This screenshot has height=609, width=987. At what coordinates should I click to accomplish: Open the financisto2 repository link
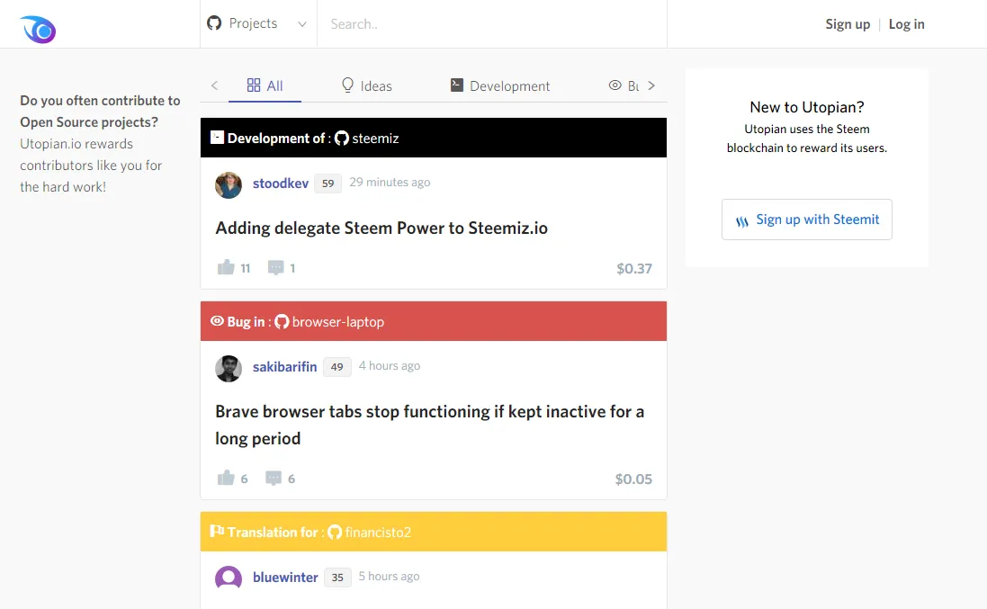pyautogui.click(x=378, y=533)
